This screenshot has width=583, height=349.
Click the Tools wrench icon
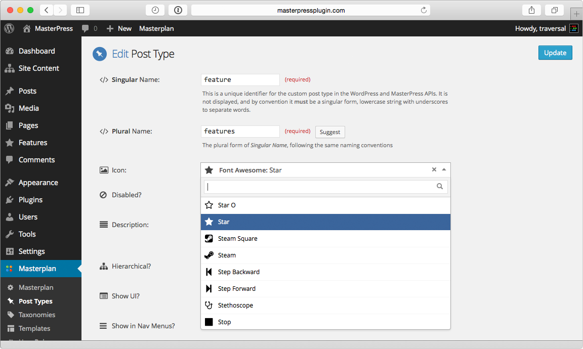pos(10,234)
